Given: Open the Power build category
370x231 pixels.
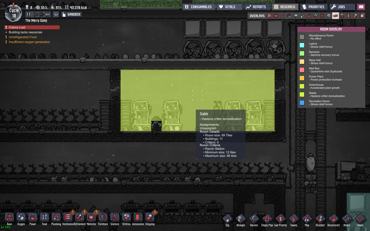Looking at the screenshot, I should (33, 218).
